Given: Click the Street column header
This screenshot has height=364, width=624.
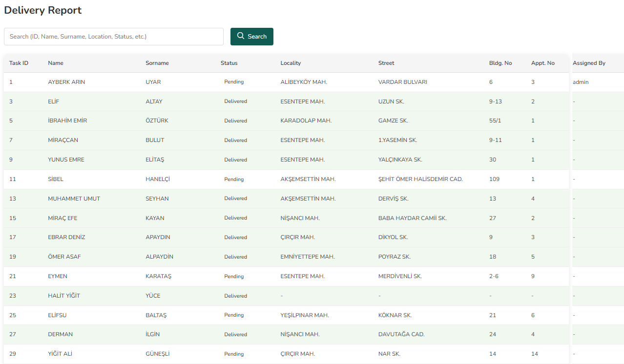Looking at the screenshot, I should pos(386,63).
